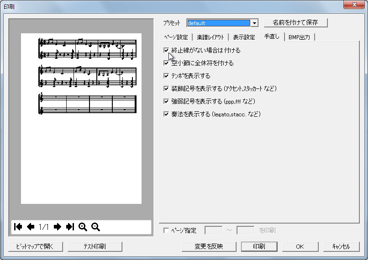Image resolution: width=368 pixels, height=260 pixels.
Task: Click the 印刷 print button
Action: pyautogui.click(x=259, y=246)
